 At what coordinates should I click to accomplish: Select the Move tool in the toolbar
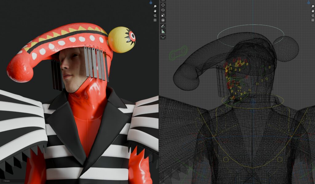coord(163,5)
